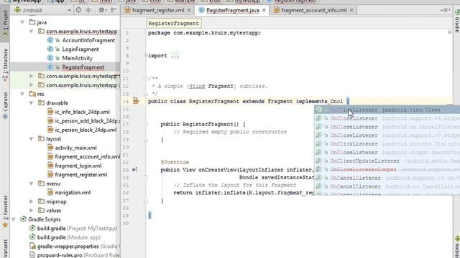Collapse the menu folder
Image resolution: width=460 pixels, height=258 pixels.
(32, 183)
